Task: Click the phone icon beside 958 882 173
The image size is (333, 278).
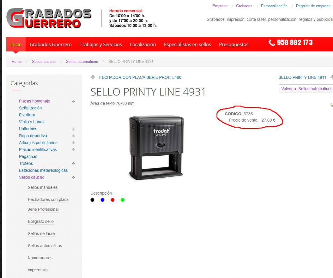Action: click(x=272, y=43)
